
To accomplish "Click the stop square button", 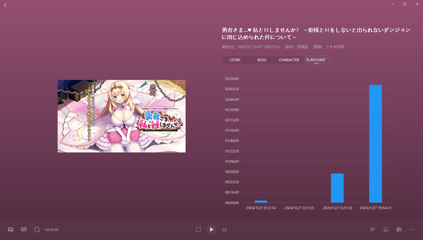I will [x=198, y=229].
